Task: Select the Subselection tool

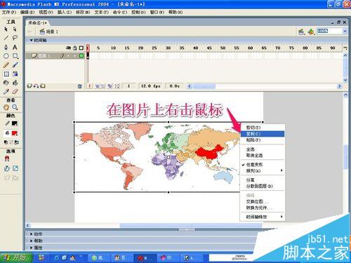Action: point(15,29)
